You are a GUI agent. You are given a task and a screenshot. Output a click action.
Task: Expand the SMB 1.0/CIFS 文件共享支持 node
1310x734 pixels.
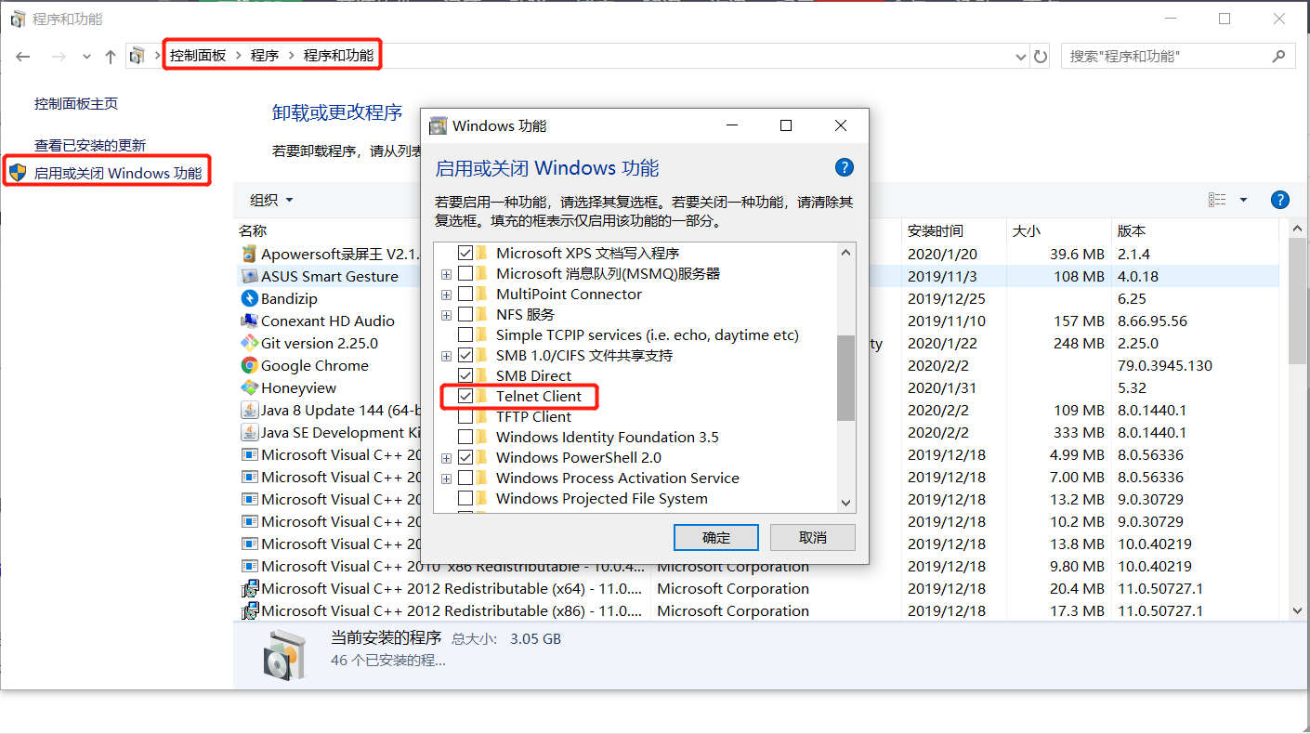tap(447, 355)
